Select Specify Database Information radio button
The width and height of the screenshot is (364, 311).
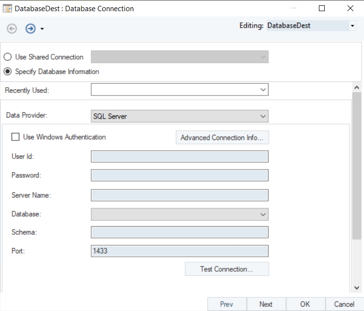tap(8, 72)
